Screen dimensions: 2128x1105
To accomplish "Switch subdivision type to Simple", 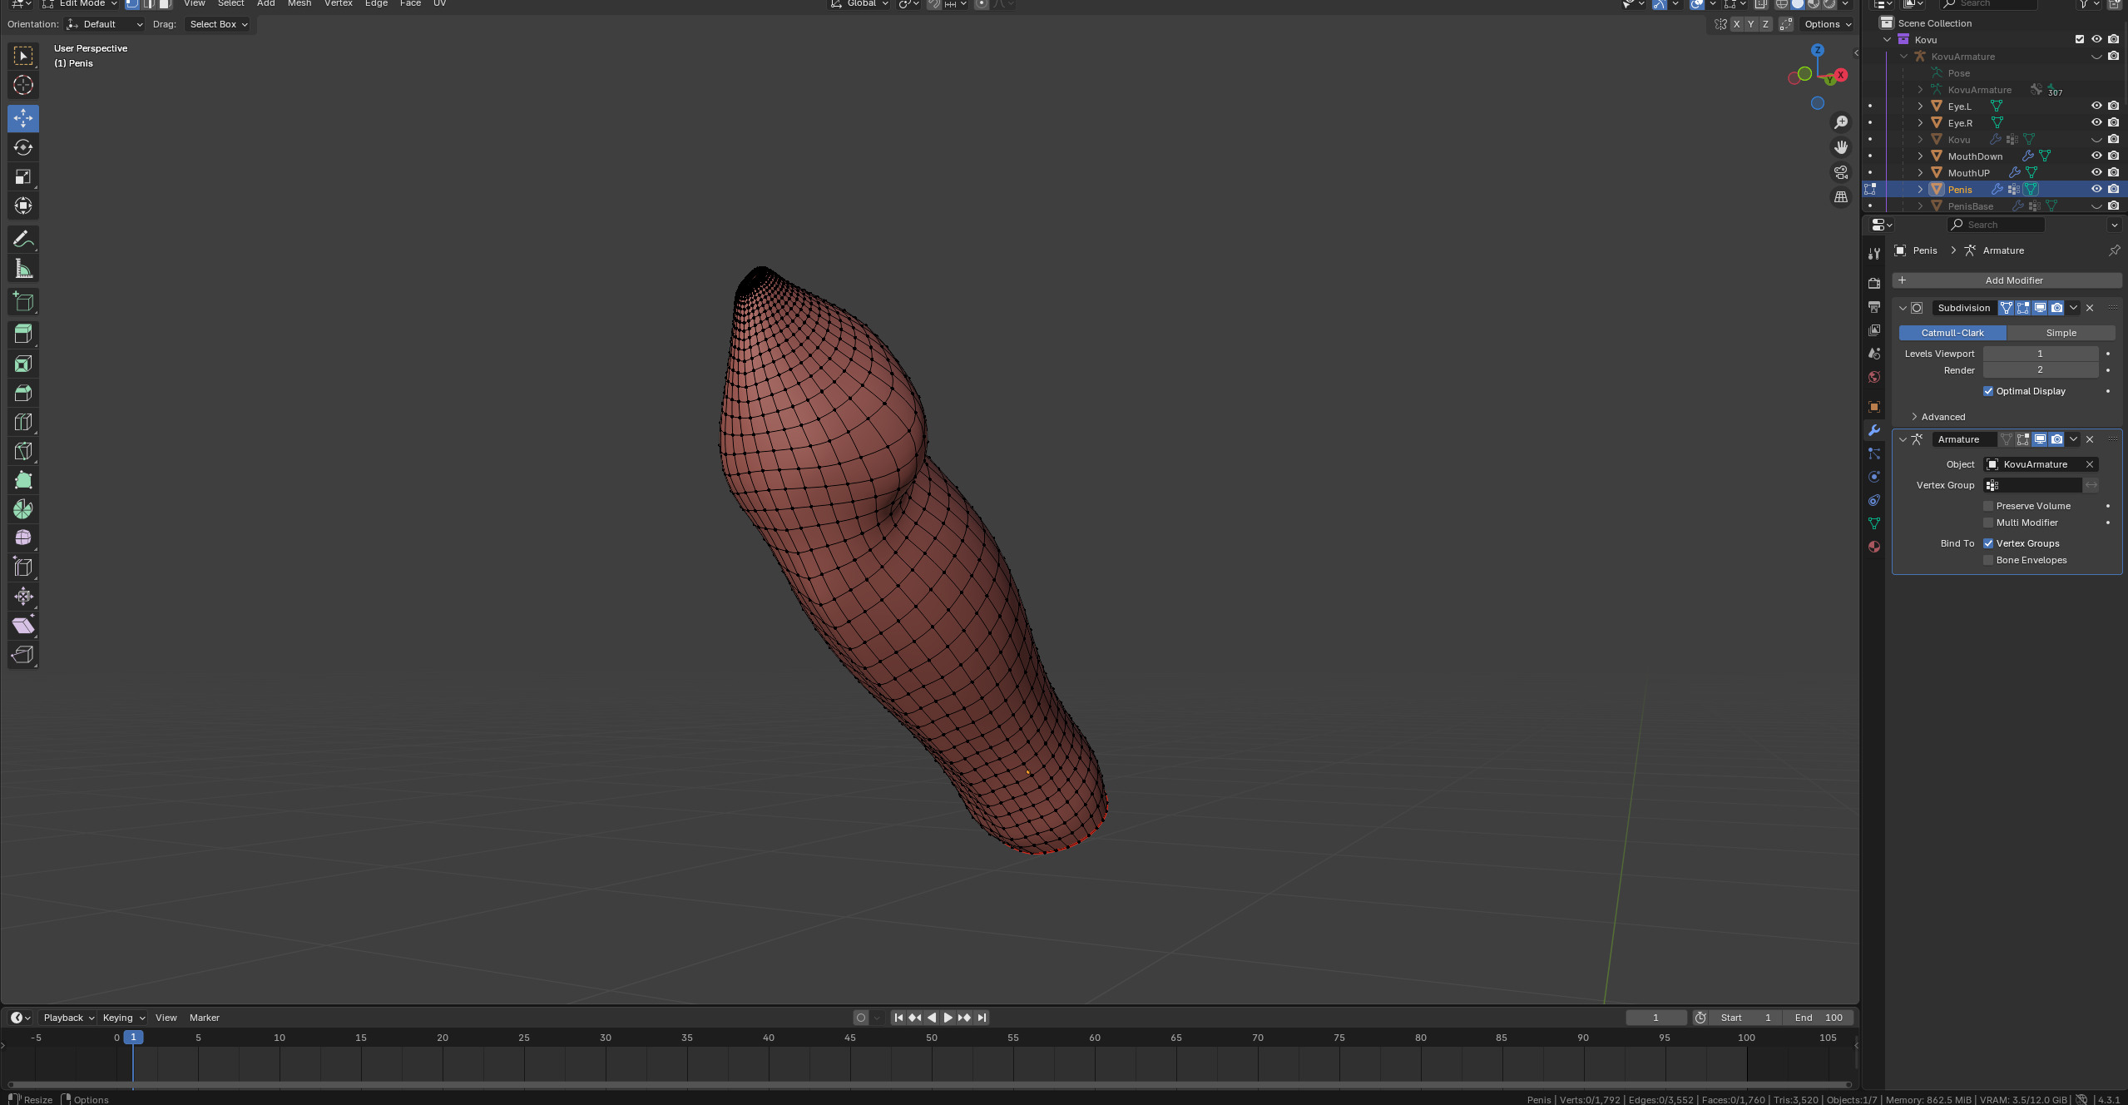I will click(2061, 333).
